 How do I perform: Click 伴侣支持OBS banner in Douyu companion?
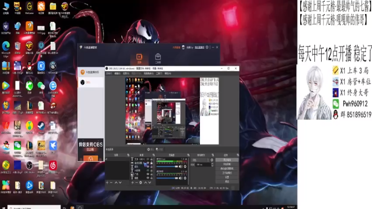coord(91,150)
